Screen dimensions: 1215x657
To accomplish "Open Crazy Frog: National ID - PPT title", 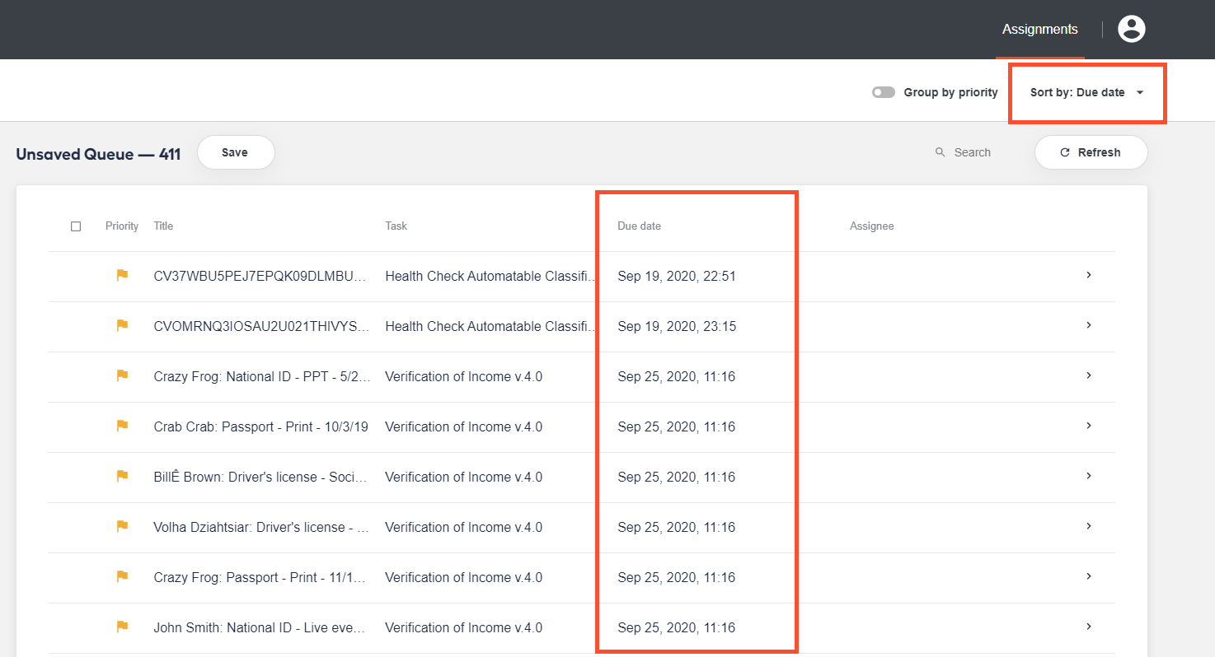I will (x=262, y=377).
